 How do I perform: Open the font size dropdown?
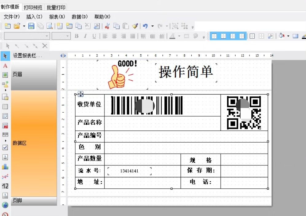(x=68, y=36)
